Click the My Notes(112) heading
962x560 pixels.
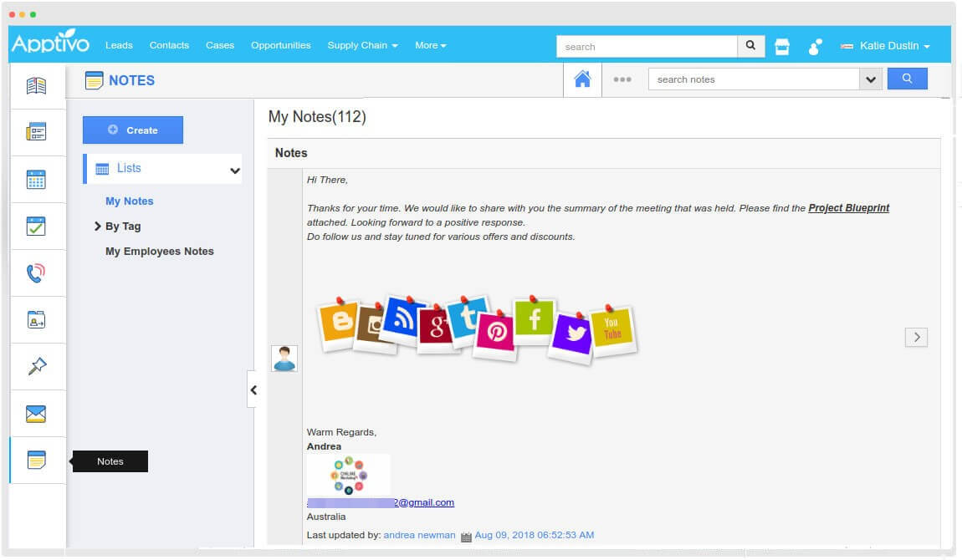[317, 116]
